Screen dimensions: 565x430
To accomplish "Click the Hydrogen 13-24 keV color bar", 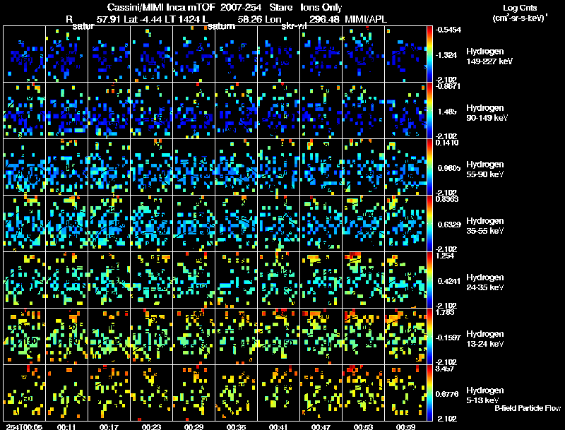I will (429, 337).
